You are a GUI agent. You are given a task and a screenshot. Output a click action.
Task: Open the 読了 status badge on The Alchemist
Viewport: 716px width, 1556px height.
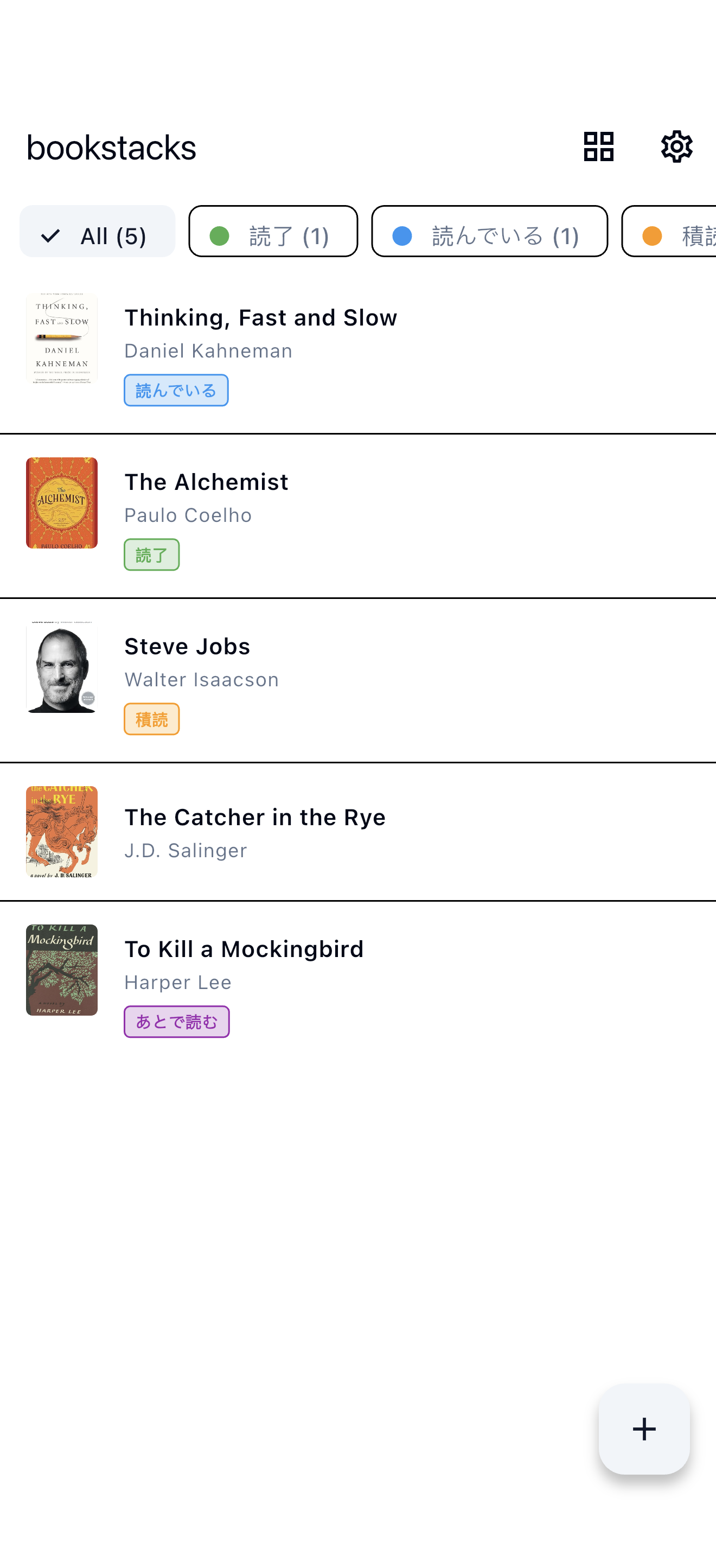pos(151,554)
